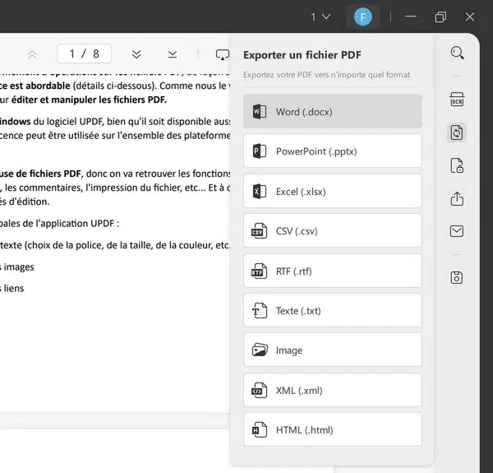
Task: Send file by email envelope icon
Action: point(457,232)
